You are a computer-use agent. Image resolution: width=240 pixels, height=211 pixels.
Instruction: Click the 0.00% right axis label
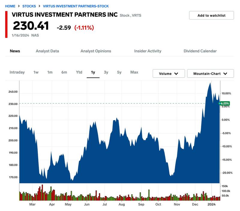tap(226, 120)
